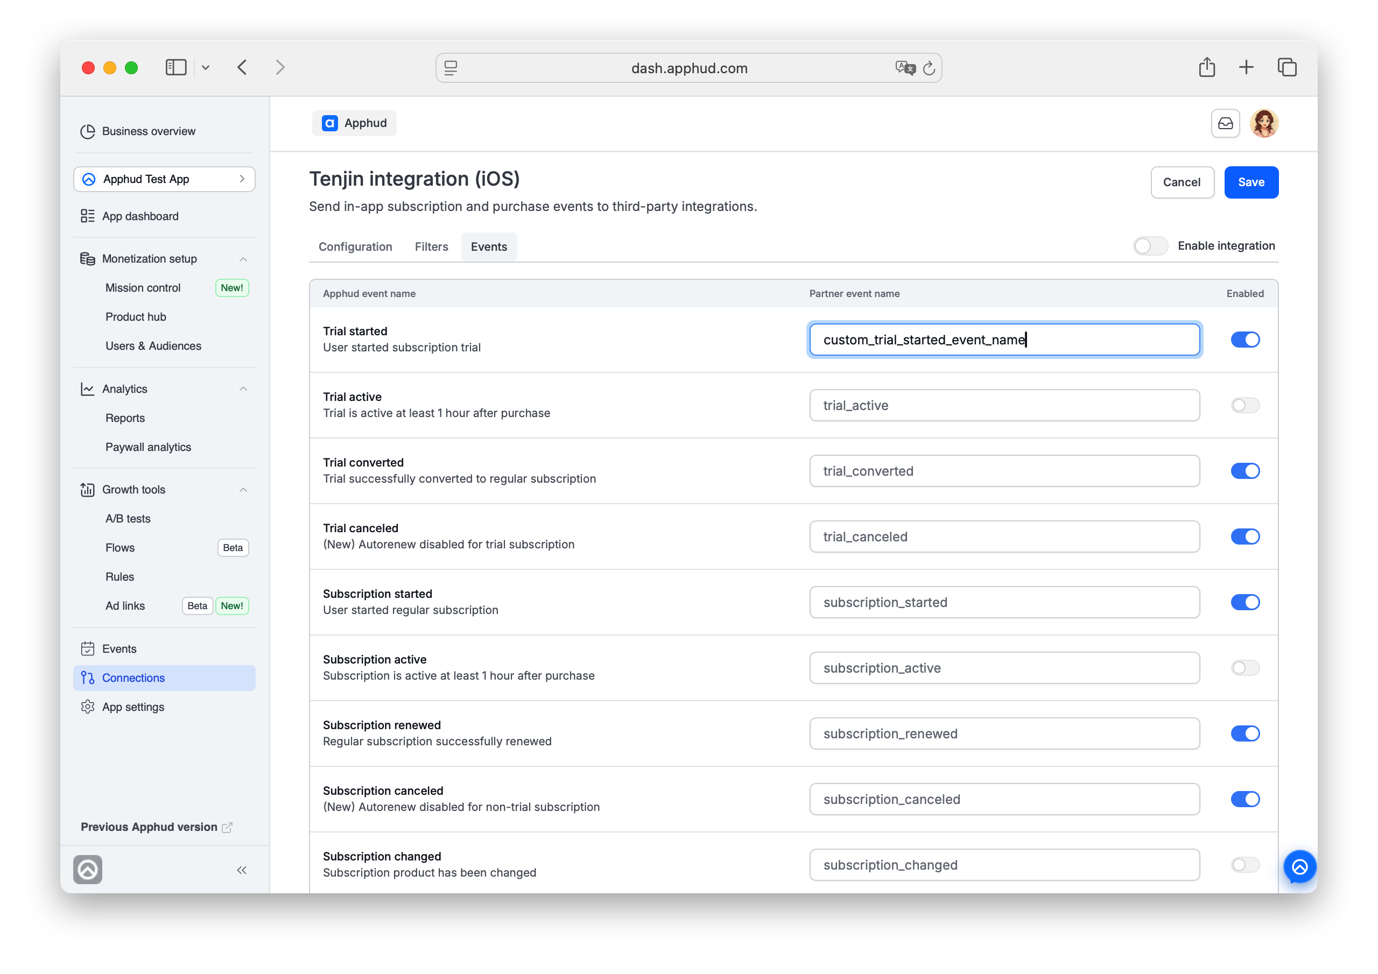Open Ad links in sidebar
The image size is (1378, 974).
[125, 606]
